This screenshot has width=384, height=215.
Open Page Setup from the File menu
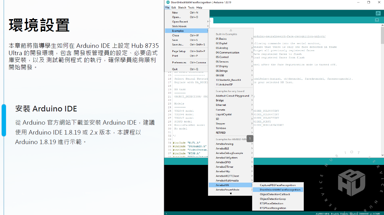click(187, 51)
